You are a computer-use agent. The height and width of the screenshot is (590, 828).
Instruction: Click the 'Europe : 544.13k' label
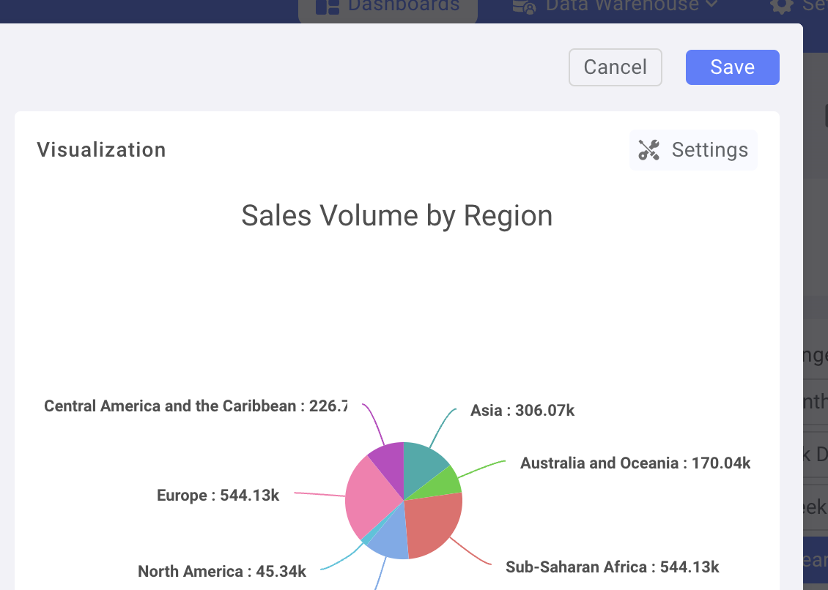pos(218,495)
